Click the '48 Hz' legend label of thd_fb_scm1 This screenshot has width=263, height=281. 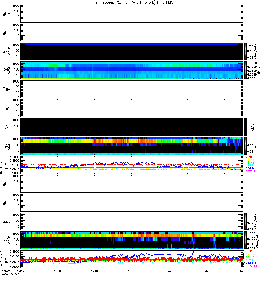coord(250,163)
